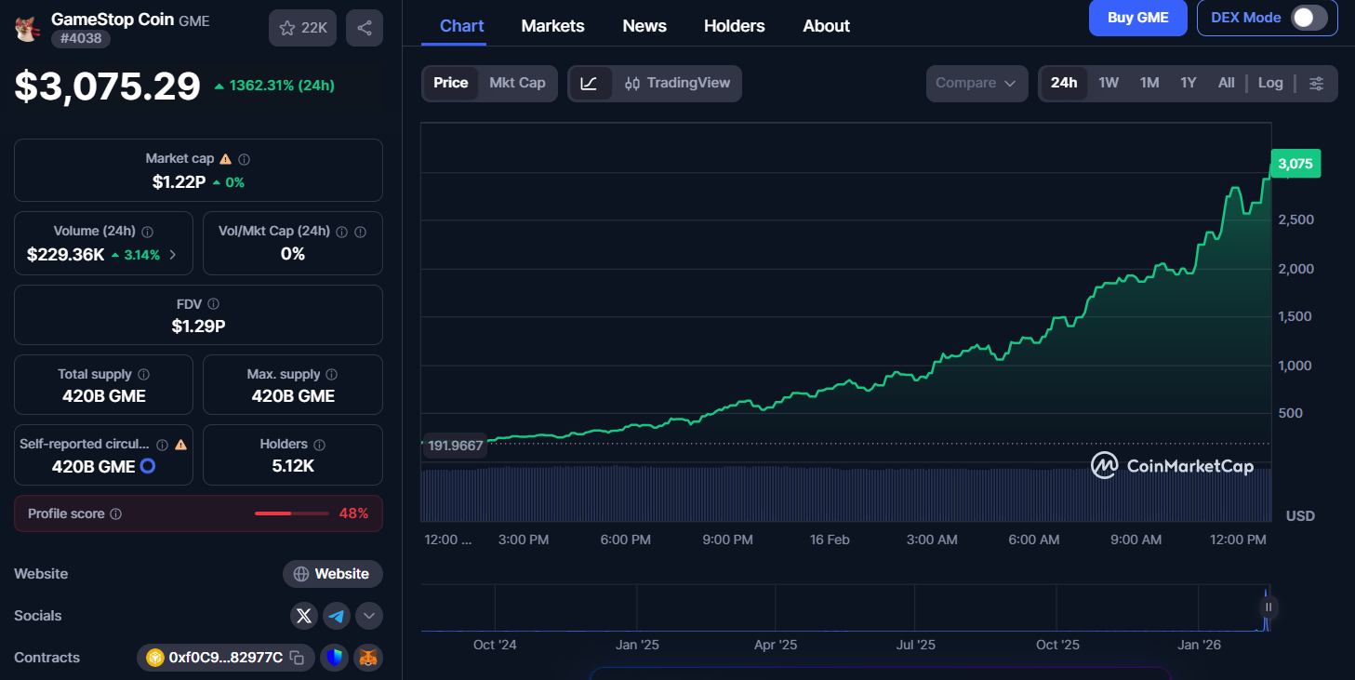
Task: Click the FDV info icon
Action: click(x=213, y=304)
